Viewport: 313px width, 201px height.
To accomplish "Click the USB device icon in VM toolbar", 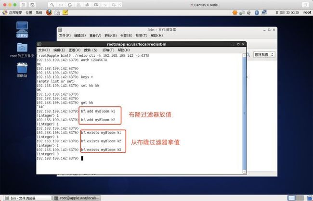I will pyautogui.click(x=105, y=5).
